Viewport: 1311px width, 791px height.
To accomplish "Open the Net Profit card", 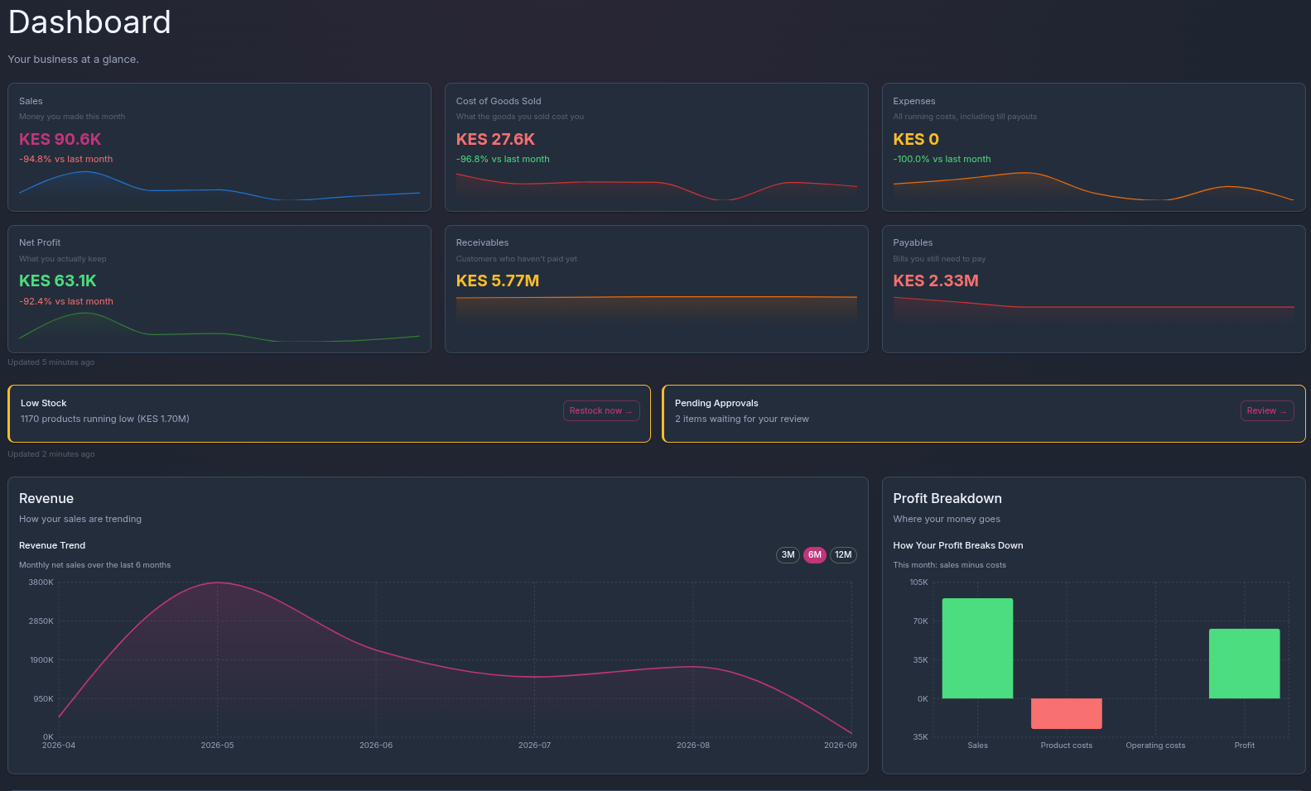I will coord(219,289).
